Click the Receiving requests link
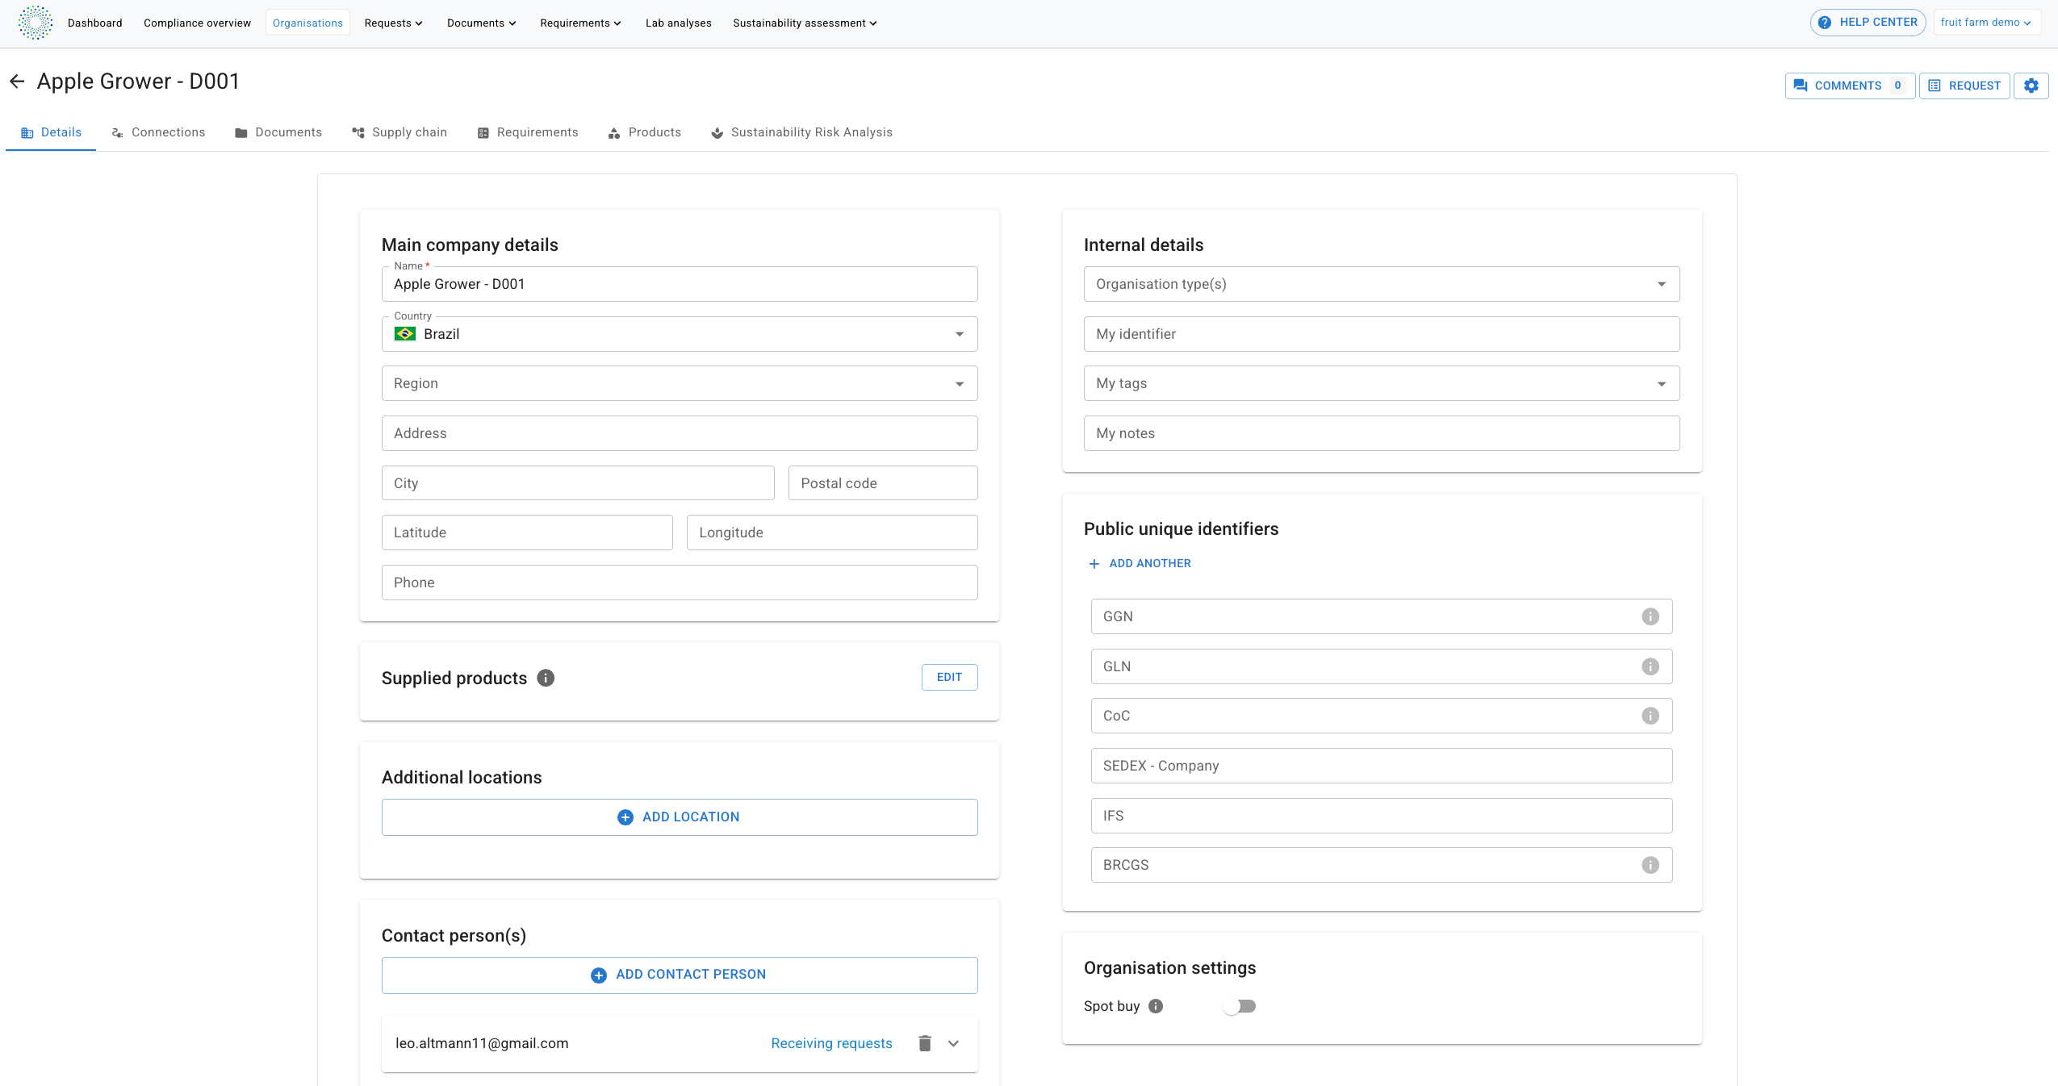Viewport: 2058px width, 1086px height. click(831, 1043)
